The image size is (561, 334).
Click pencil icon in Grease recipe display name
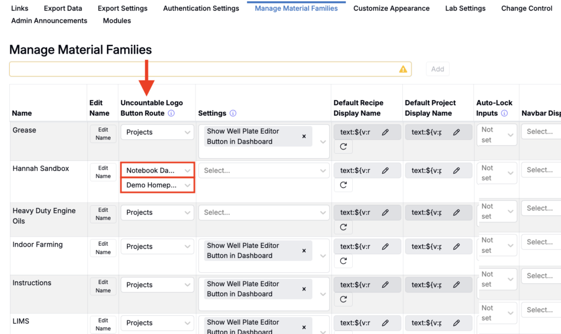385,133
